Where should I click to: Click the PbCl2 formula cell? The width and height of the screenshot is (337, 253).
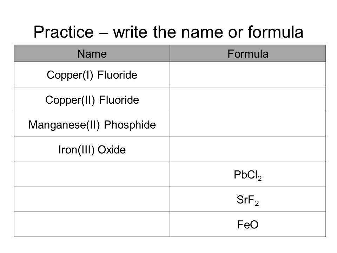[x=248, y=175]
